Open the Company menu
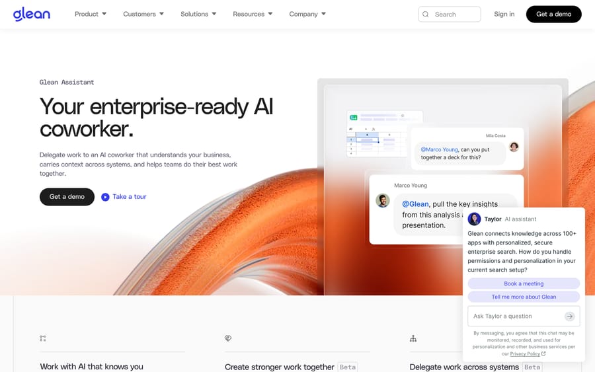The image size is (595, 372). pos(307,14)
